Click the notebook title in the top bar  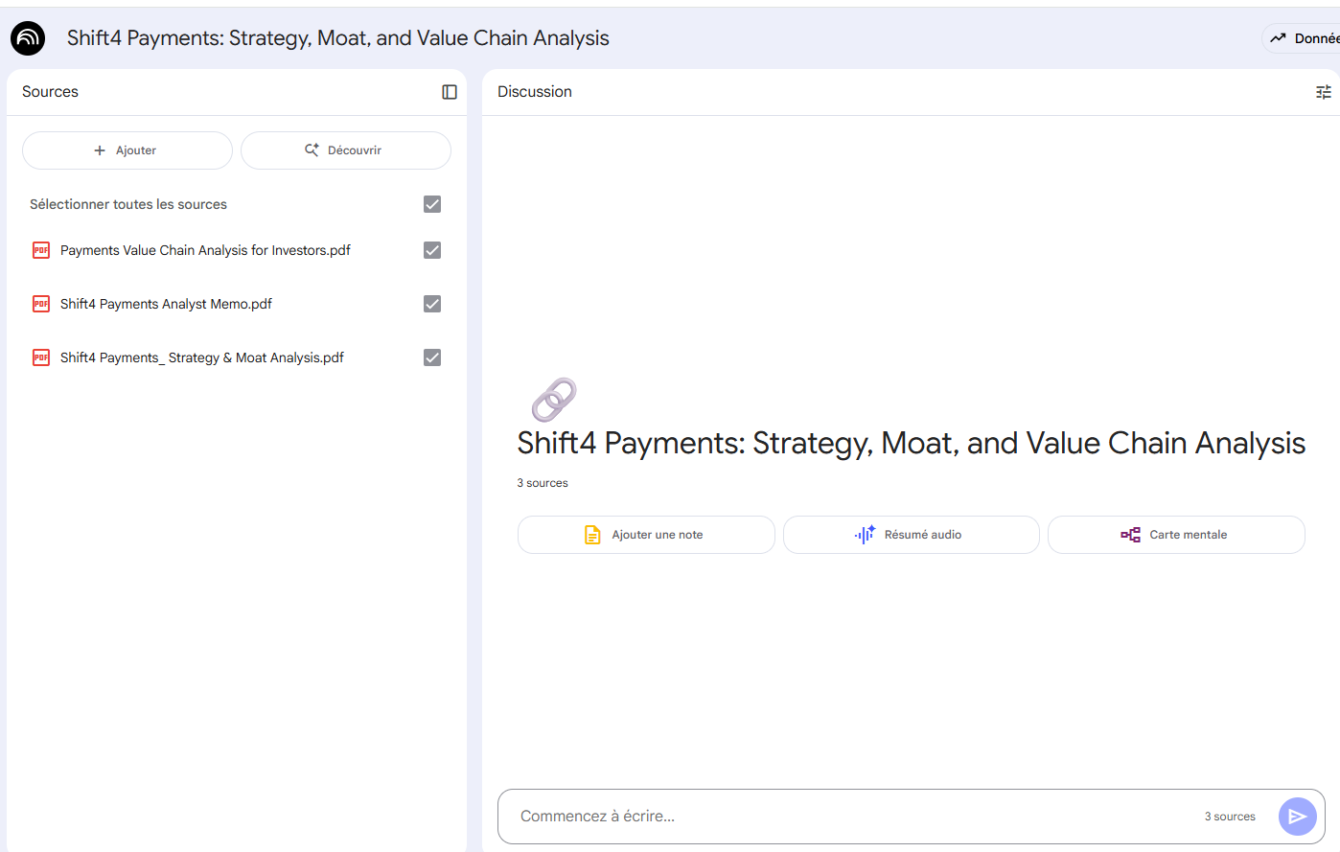click(x=338, y=38)
